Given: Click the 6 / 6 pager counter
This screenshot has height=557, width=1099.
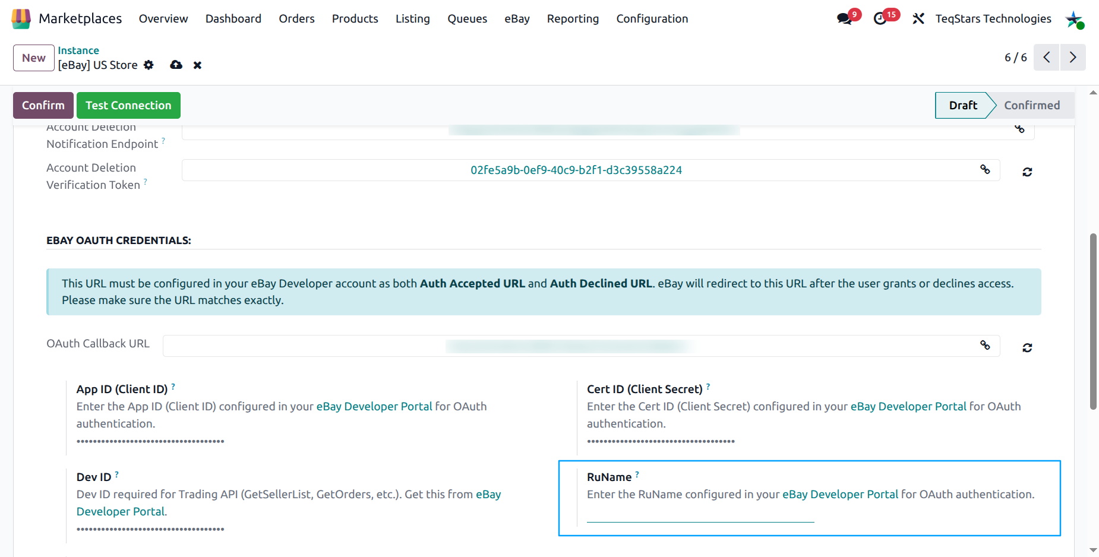Looking at the screenshot, I should (x=1015, y=57).
